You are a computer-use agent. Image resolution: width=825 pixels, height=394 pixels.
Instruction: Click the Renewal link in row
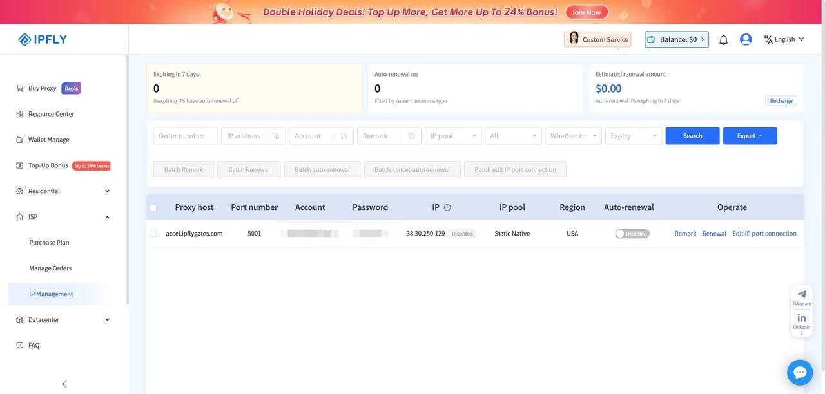point(714,234)
